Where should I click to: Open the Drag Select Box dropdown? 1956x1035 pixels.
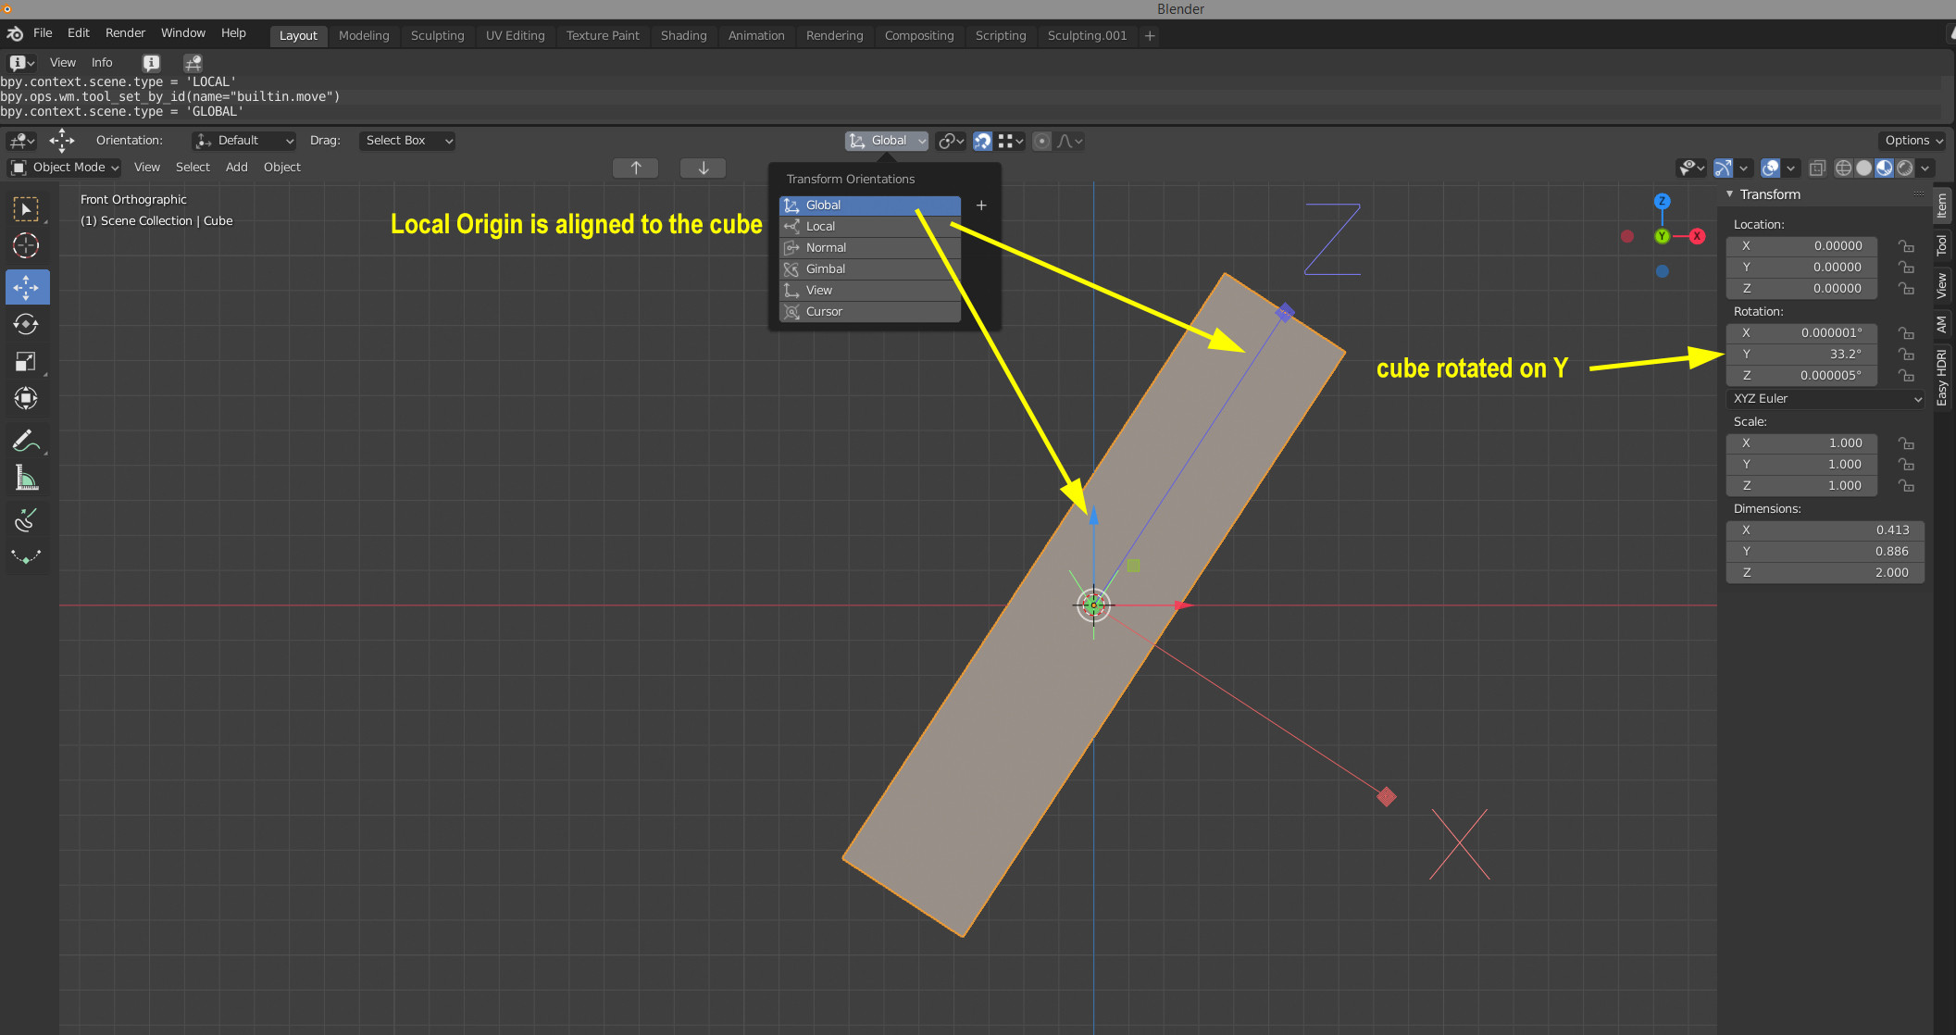(x=407, y=141)
